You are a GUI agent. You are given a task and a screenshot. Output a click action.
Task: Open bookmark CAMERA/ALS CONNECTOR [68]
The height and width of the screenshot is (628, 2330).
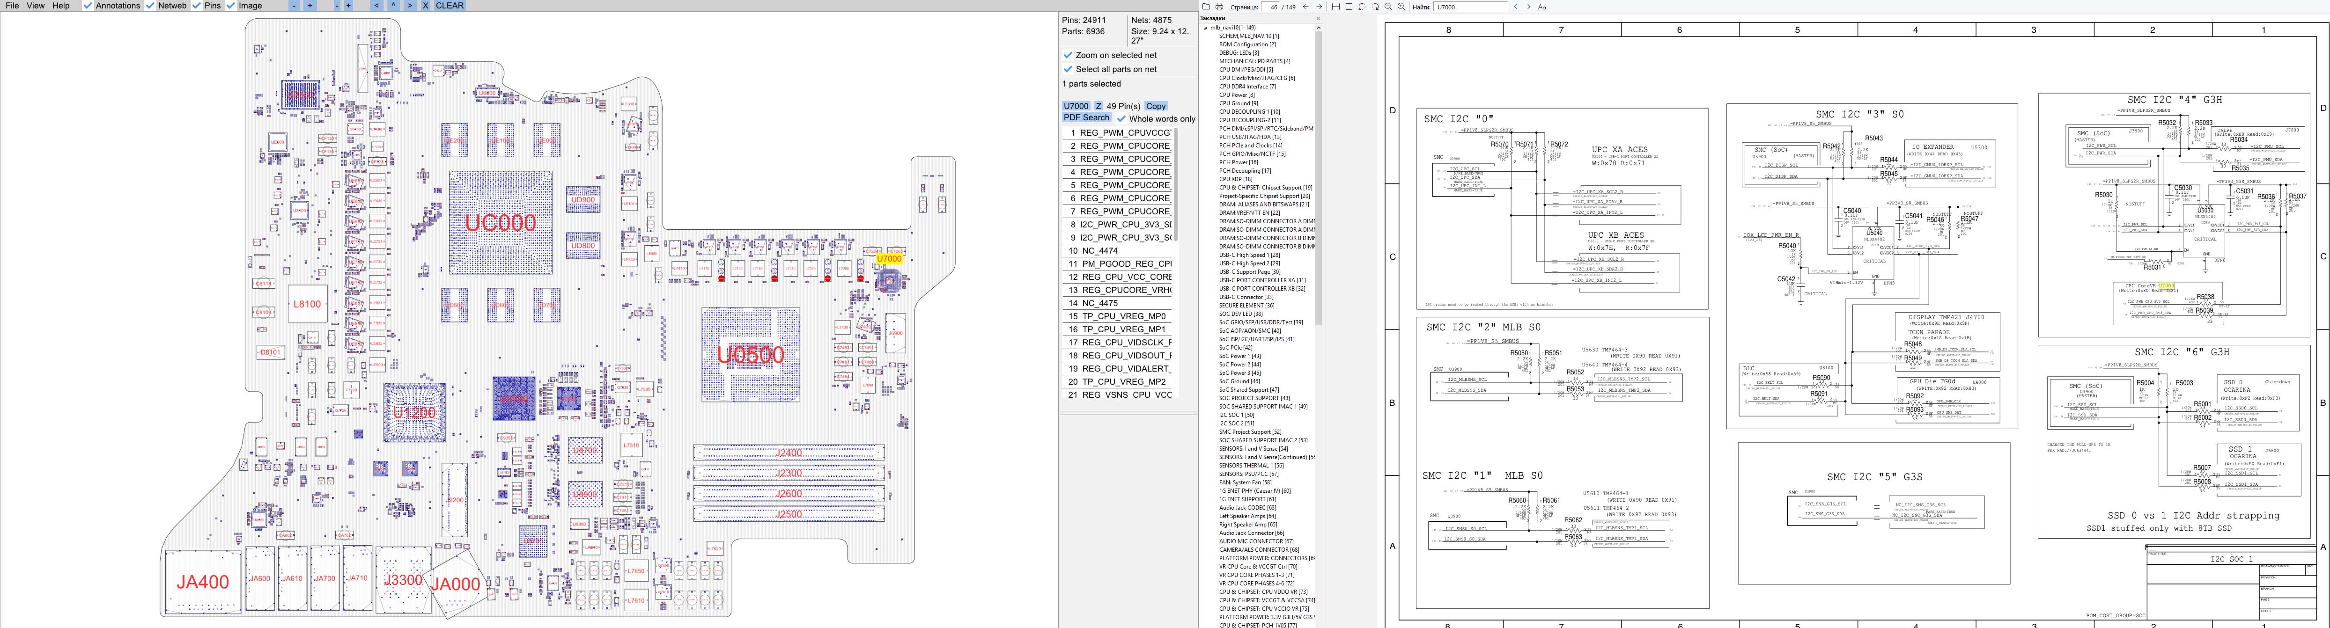(1259, 549)
